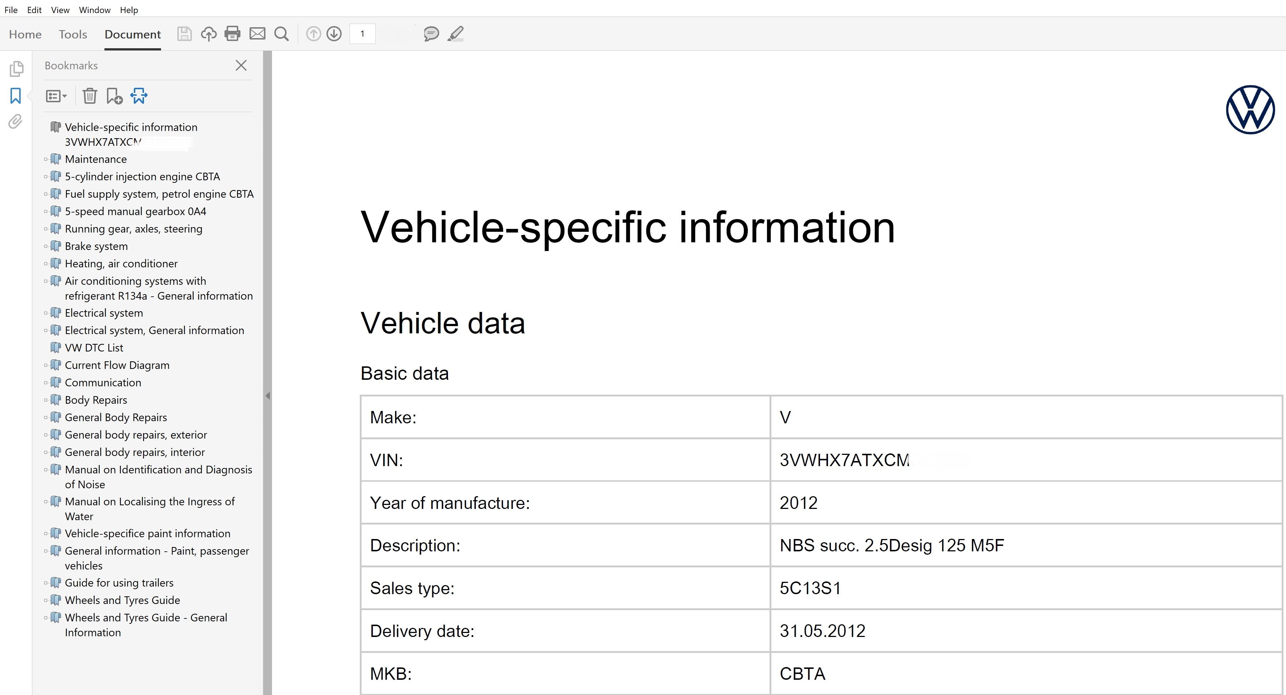Send the file by email via the envelope icon
Viewport: 1286px width, 695px height.
coord(257,34)
